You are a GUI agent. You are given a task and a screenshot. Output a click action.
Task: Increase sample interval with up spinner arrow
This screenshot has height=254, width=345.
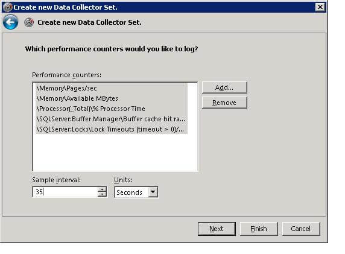click(x=102, y=189)
